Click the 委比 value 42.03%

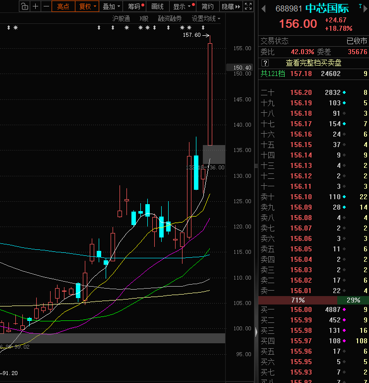pos(303,52)
